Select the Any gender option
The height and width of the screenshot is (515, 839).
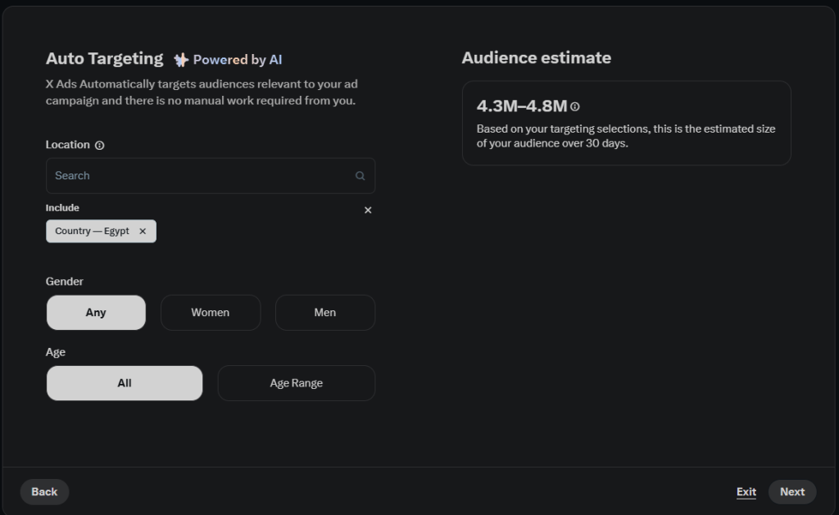[x=96, y=313]
